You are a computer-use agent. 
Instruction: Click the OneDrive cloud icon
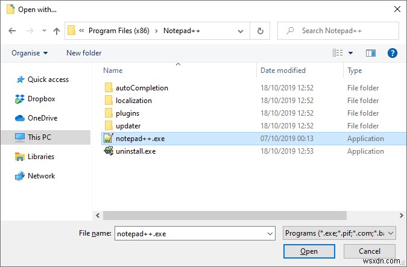(x=20, y=118)
